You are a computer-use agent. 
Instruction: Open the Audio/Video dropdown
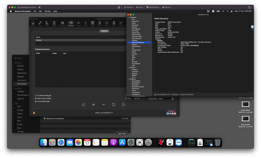153,7
